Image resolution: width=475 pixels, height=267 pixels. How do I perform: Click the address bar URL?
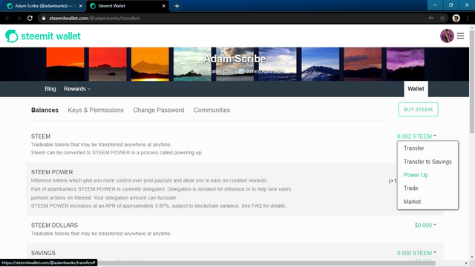pyautogui.click(x=94, y=18)
